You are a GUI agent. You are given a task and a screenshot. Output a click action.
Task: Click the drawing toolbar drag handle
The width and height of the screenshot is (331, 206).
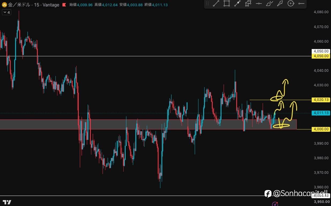[x=207, y=3]
